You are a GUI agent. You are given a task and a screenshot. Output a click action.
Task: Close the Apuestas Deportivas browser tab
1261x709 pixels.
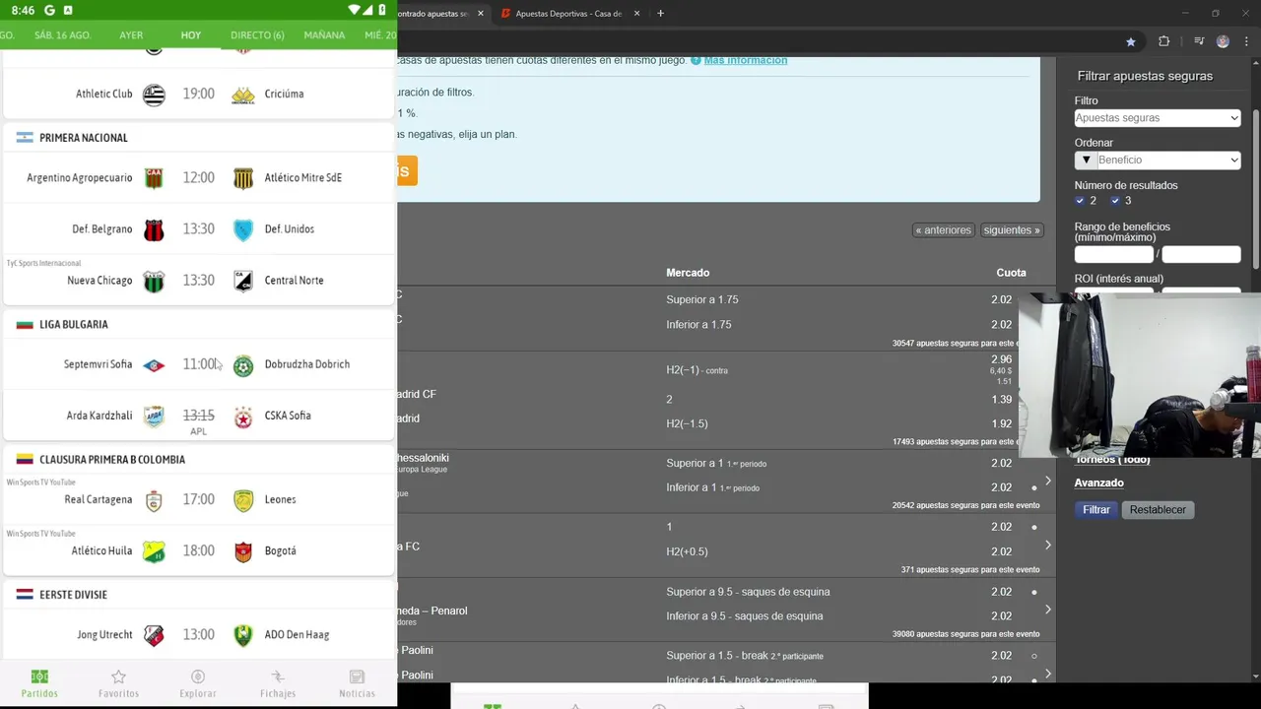click(636, 14)
